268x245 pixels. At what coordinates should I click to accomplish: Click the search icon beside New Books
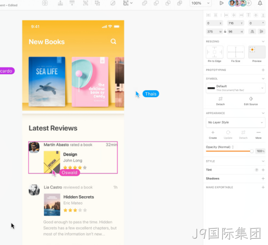click(113, 41)
